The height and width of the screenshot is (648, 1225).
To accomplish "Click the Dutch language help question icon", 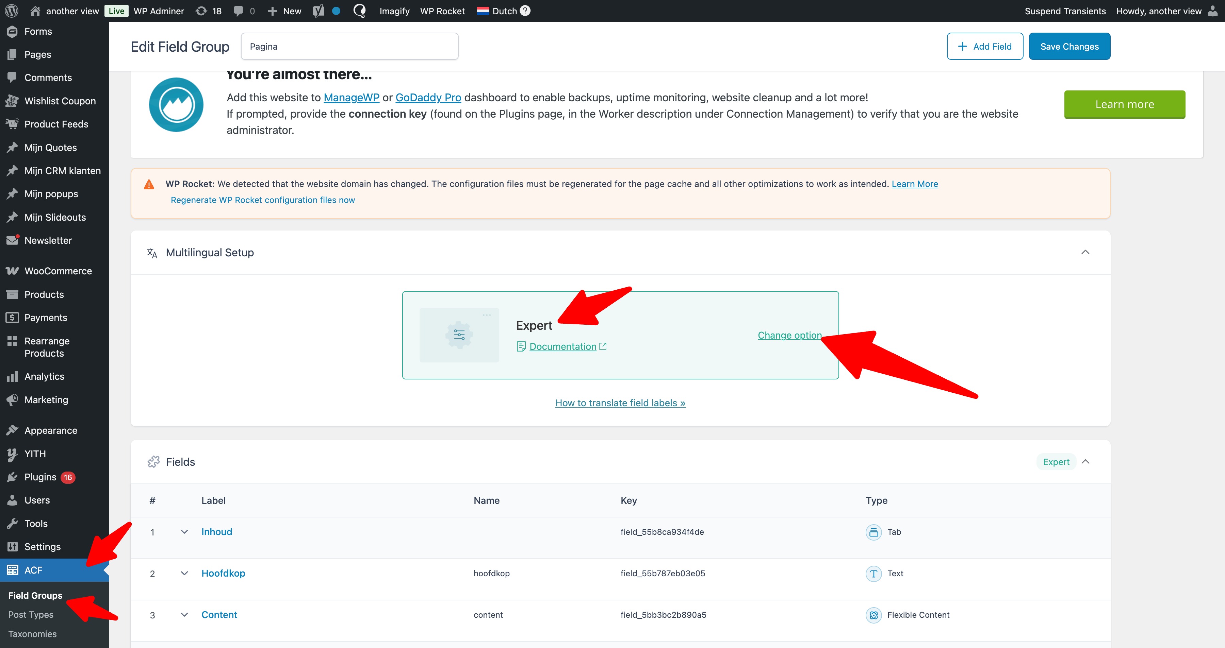I will point(525,11).
